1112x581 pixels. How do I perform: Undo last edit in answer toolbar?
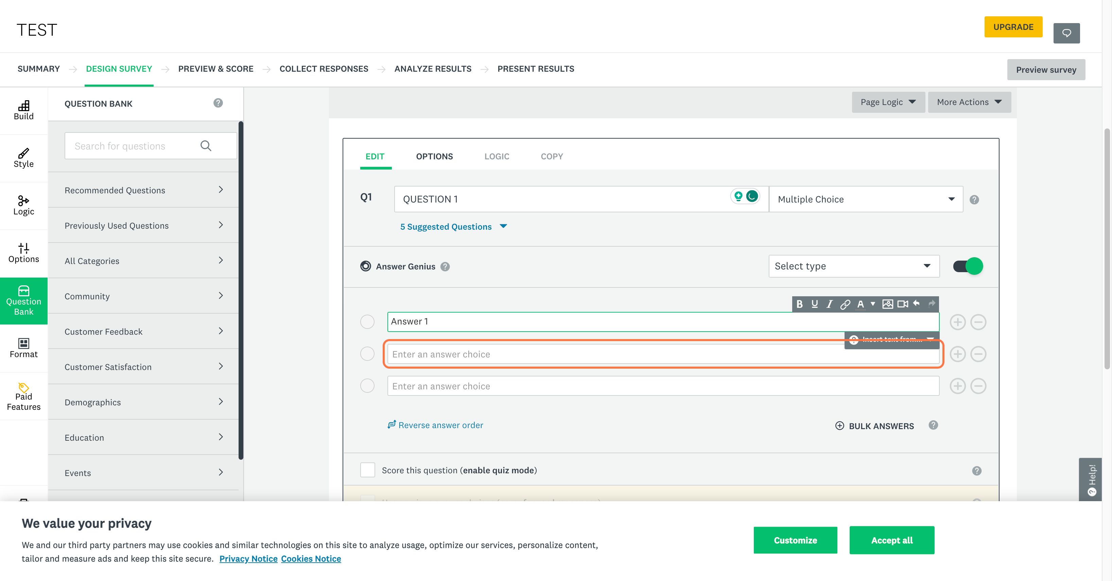917,304
